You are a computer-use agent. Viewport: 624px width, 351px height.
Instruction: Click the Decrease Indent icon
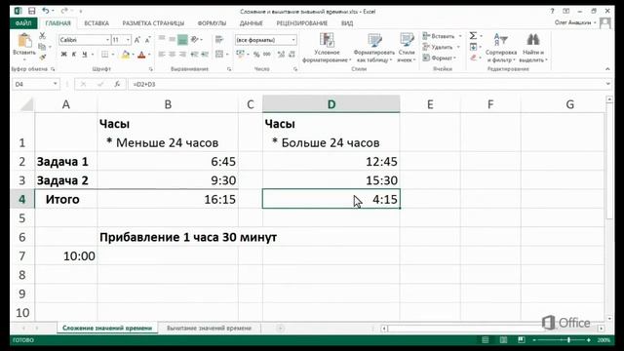coord(194,55)
